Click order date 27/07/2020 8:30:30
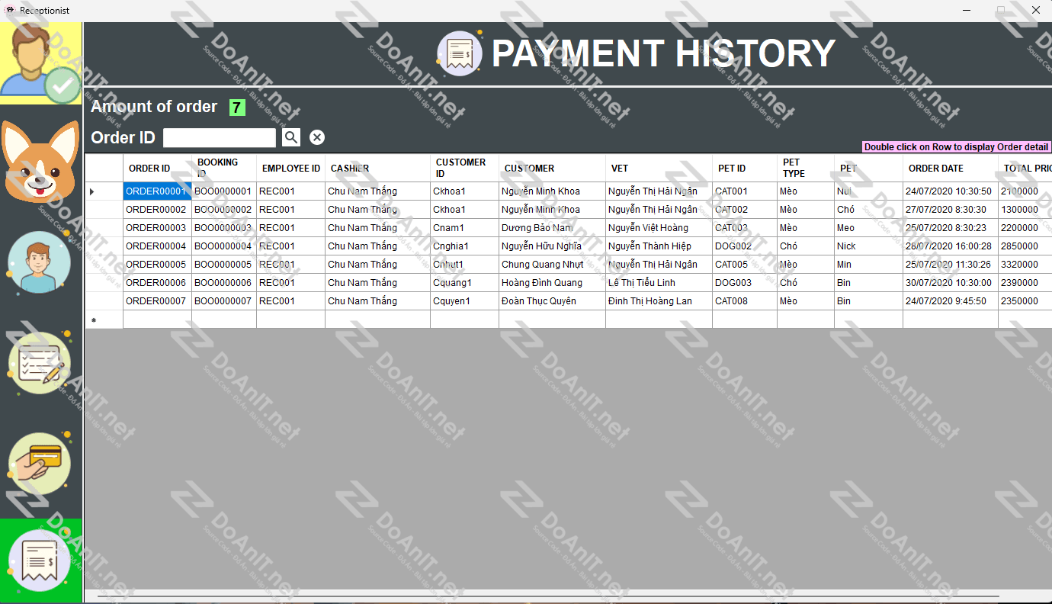Image resolution: width=1052 pixels, height=604 pixels. (x=951, y=210)
